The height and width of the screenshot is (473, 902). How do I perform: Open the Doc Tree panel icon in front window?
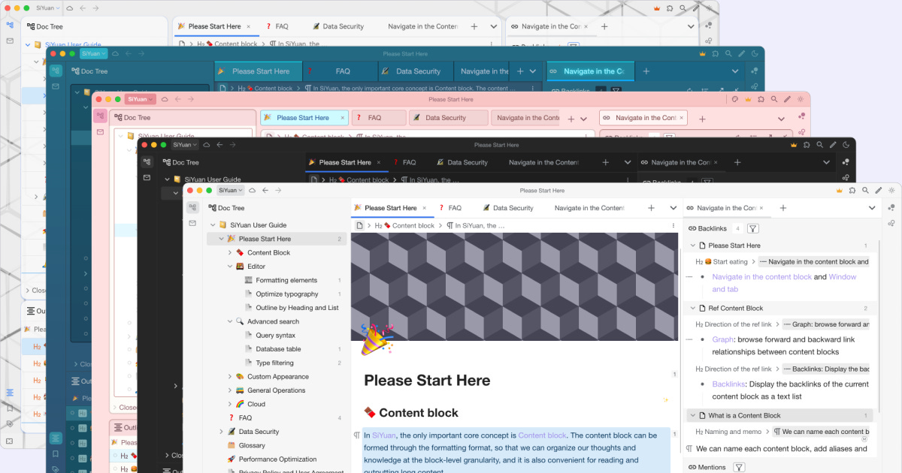coord(193,207)
